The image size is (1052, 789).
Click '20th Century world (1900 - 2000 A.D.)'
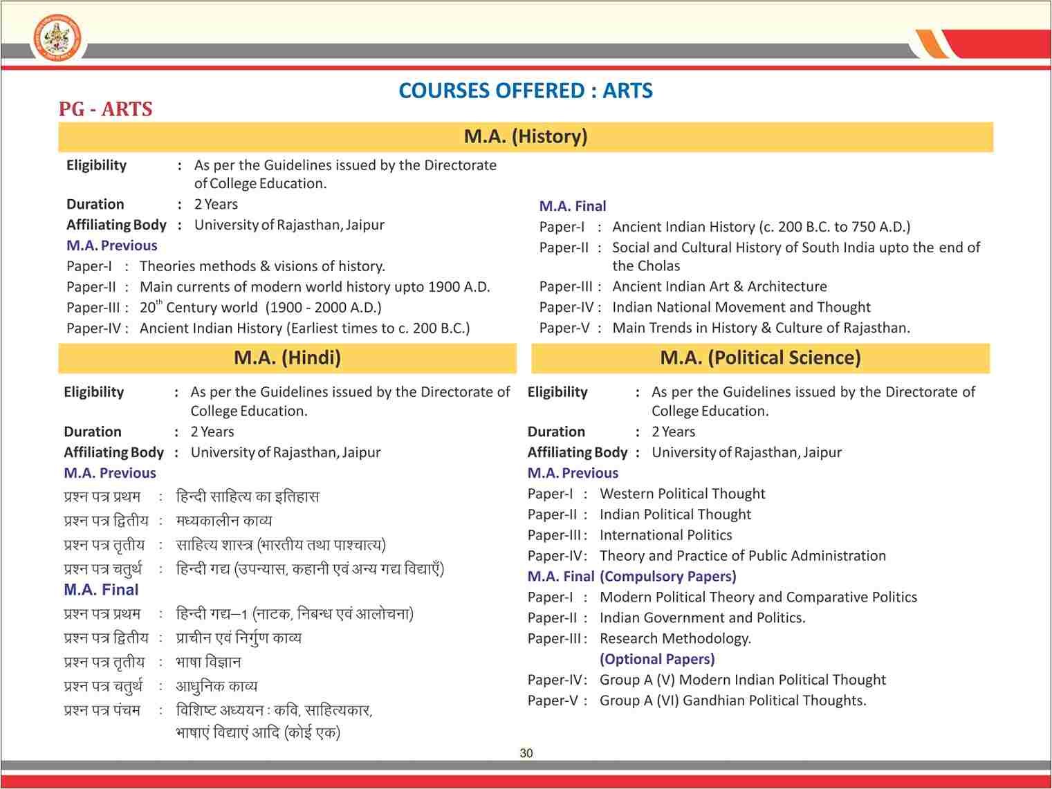click(x=261, y=308)
